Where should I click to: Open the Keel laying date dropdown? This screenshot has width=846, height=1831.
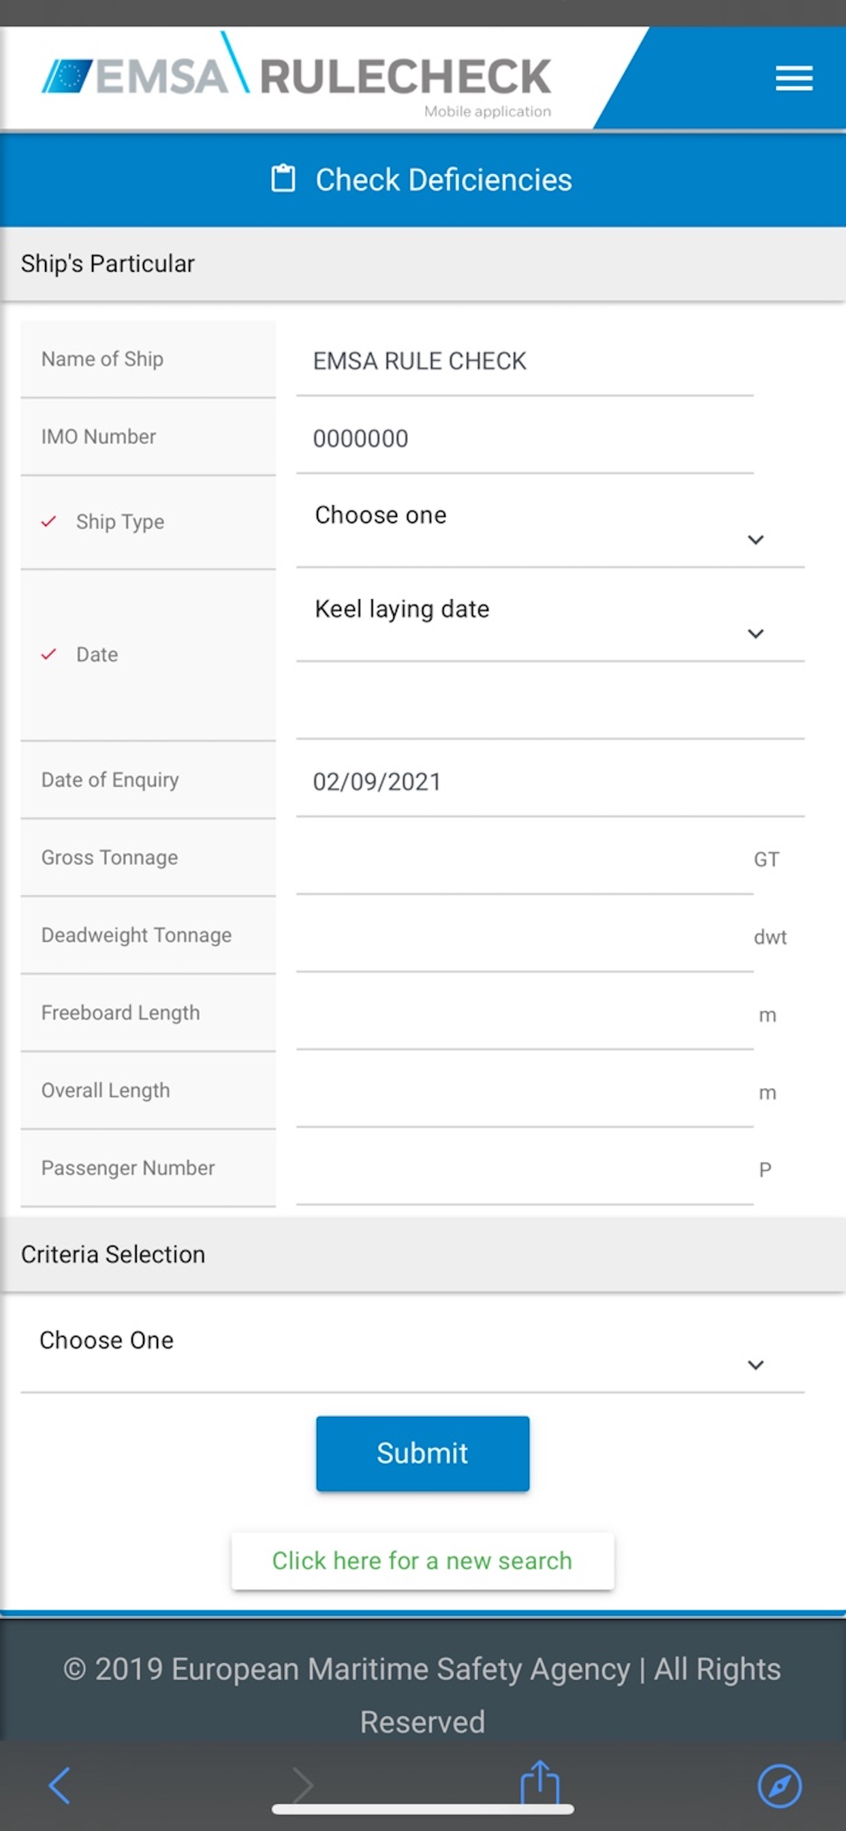tap(550, 619)
